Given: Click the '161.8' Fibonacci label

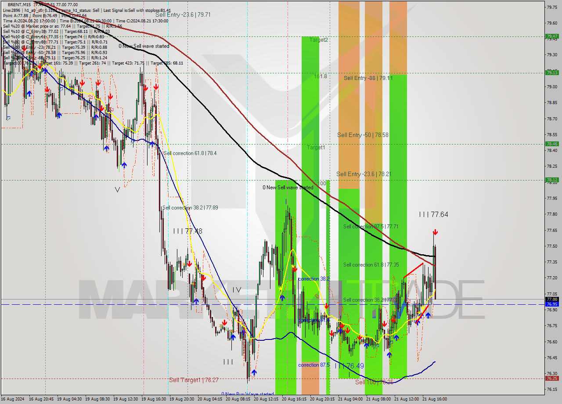Looking at the screenshot, I should click(x=321, y=76).
